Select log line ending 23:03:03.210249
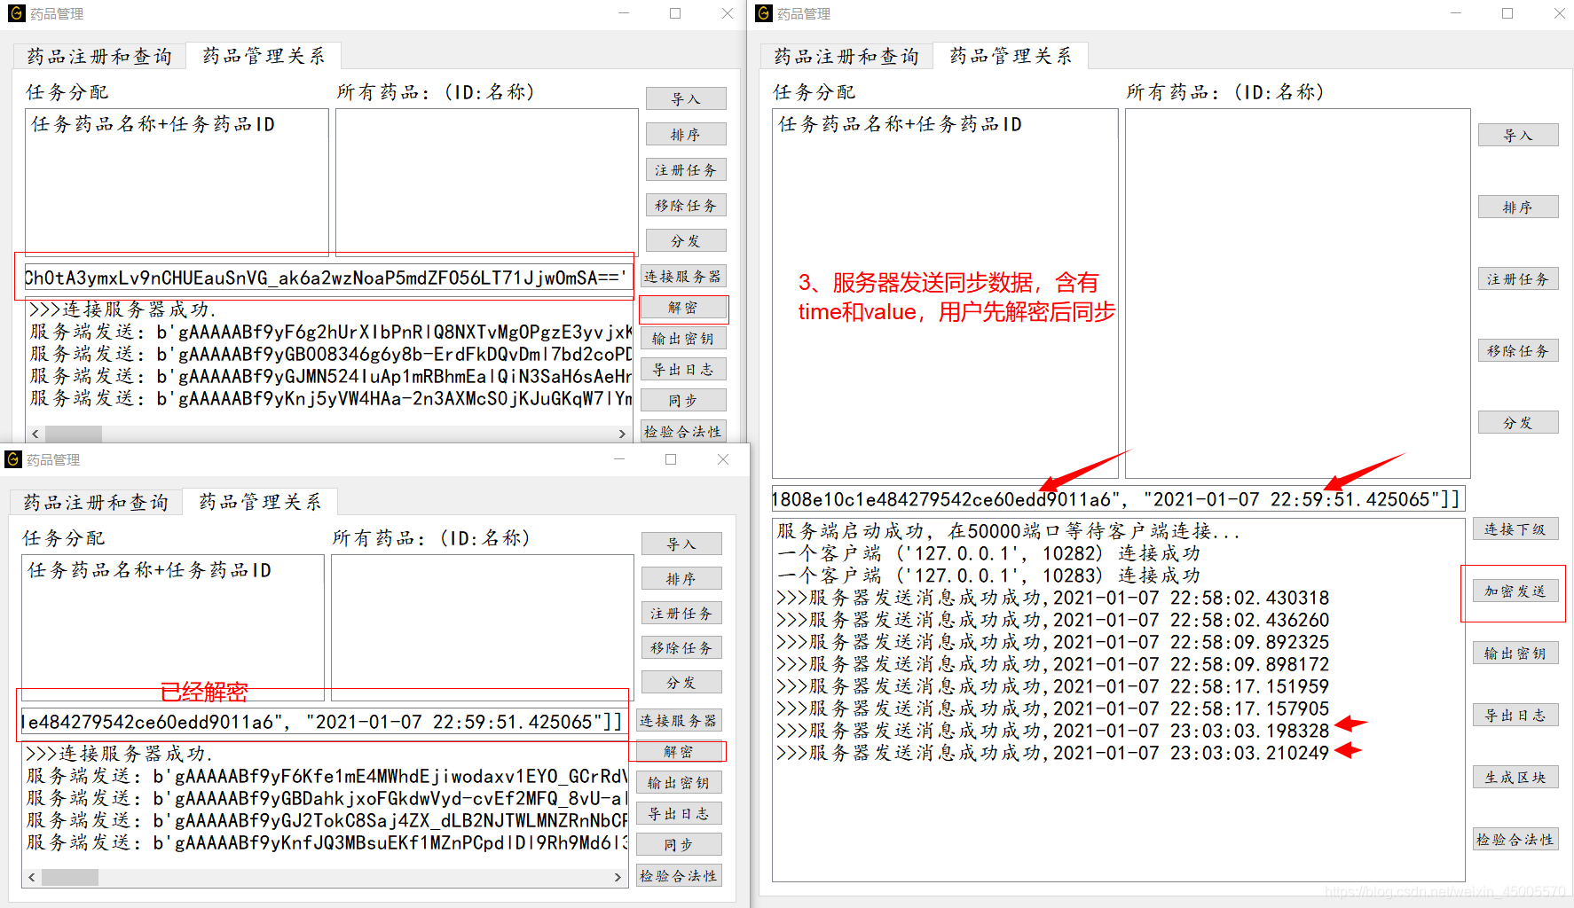 [1053, 753]
